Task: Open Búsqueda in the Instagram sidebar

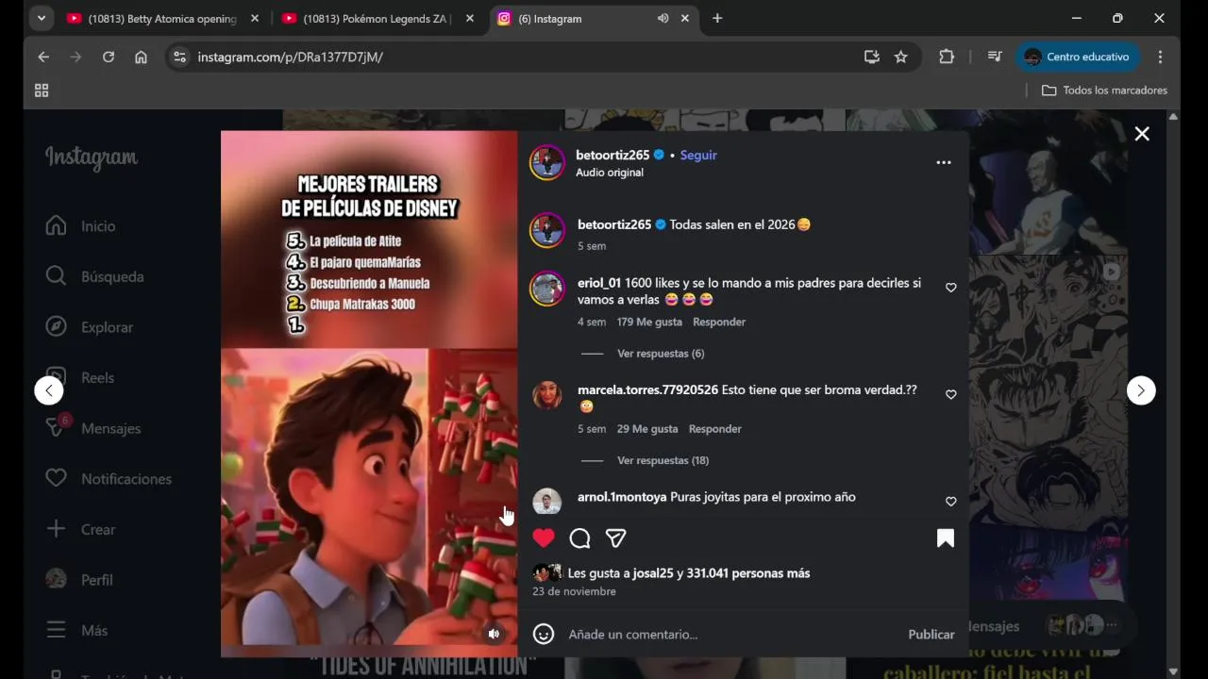Action: click(94, 277)
